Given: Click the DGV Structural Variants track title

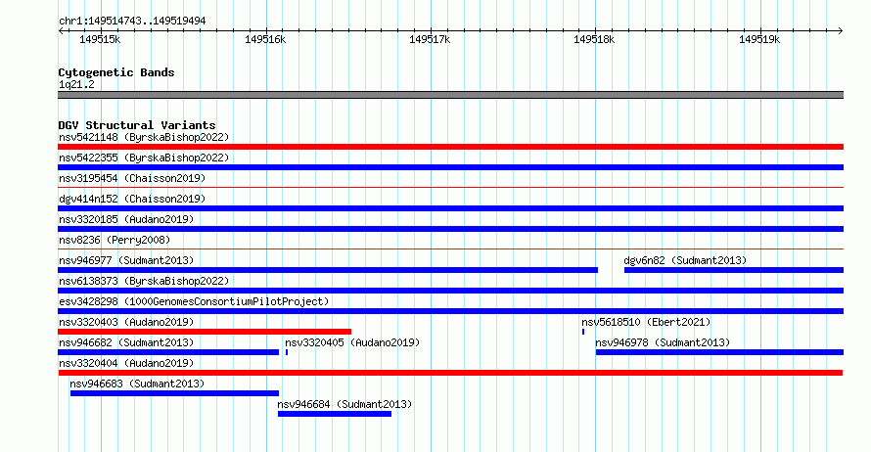Looking at the screenshot, I should click(137, 125).
